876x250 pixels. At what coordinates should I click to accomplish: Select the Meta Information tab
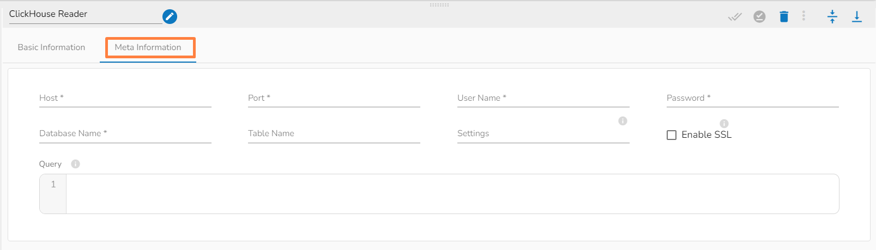pyautogui.click(x=148, y=47)
